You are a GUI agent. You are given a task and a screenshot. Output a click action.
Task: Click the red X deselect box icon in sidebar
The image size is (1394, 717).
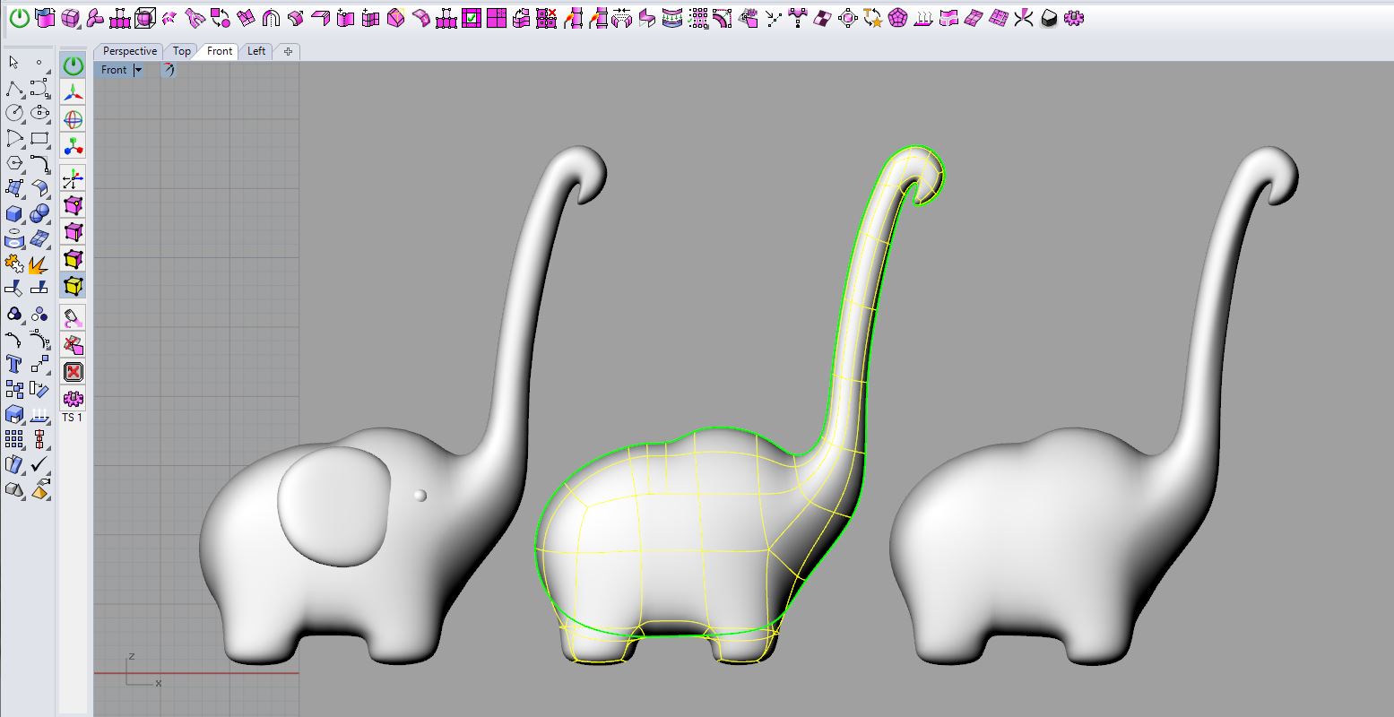[x=74, y=371]
